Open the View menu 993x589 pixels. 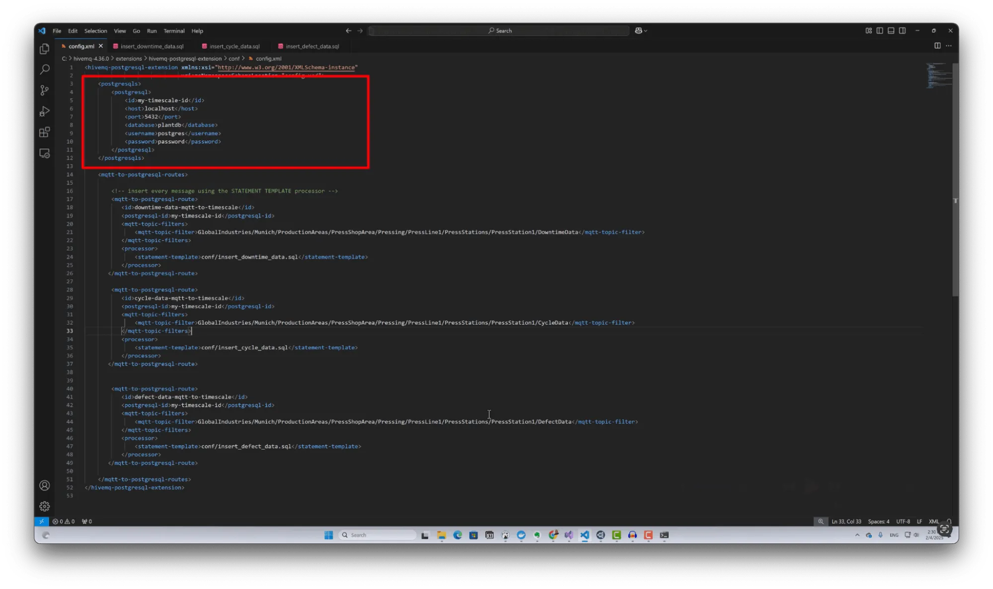click(120, 31)
